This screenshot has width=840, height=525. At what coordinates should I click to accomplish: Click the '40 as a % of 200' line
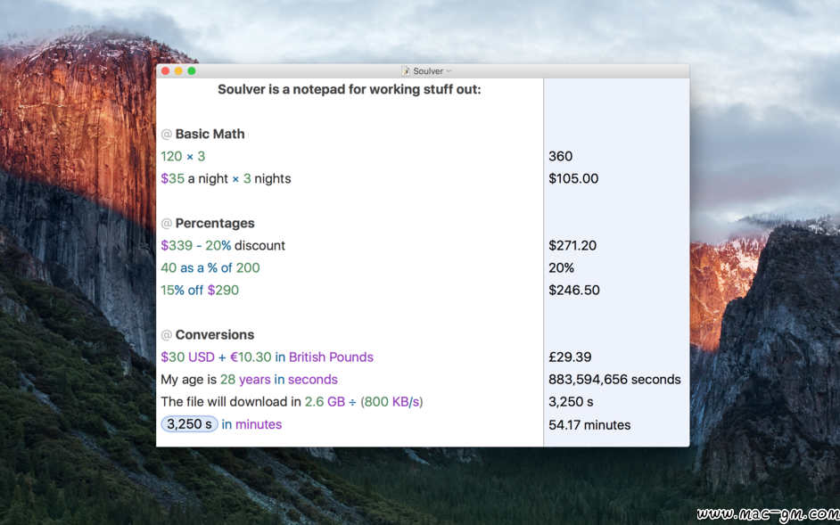point(210,268)
